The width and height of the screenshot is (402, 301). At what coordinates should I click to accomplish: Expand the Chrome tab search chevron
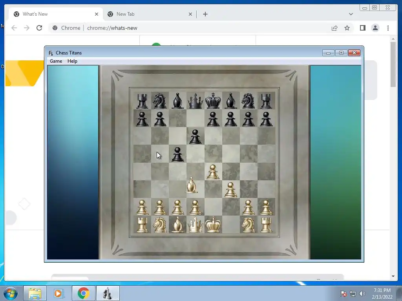tap(351, 14)
